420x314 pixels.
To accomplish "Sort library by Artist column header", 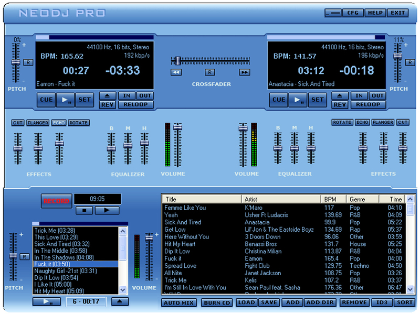I will pyautogui.click(x=281, y=199).
